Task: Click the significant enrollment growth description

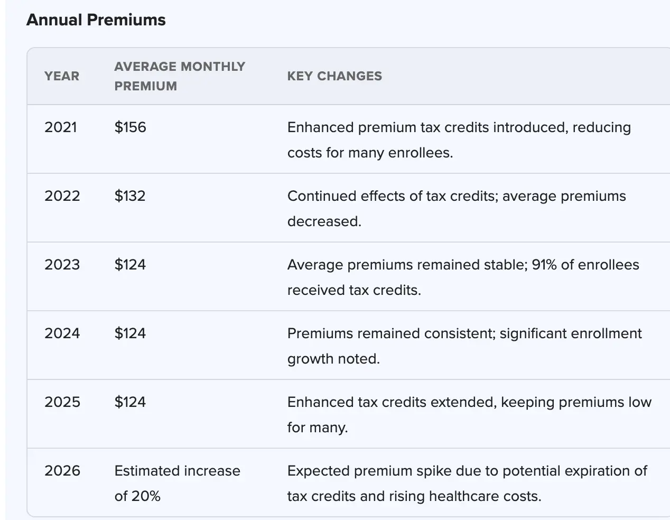Action: (x=464, y=346)
